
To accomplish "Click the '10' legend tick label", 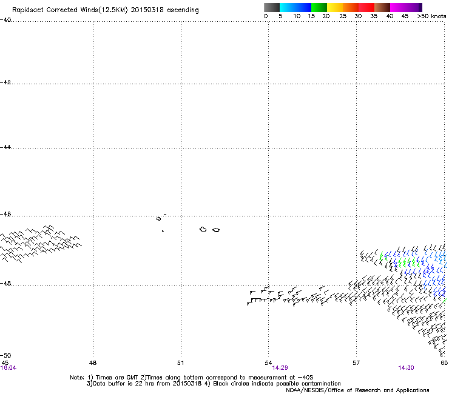I will click(297, 16).
